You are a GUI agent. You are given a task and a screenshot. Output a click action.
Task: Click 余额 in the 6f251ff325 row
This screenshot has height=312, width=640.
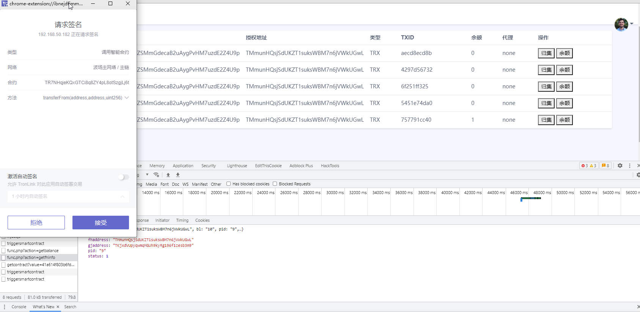(x=565, y=86)
